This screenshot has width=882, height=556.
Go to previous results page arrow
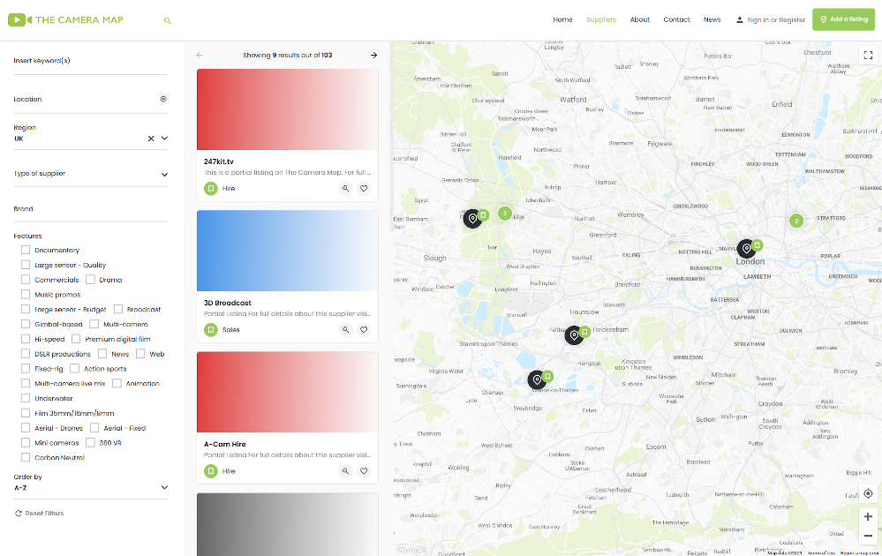coord(200,55)
